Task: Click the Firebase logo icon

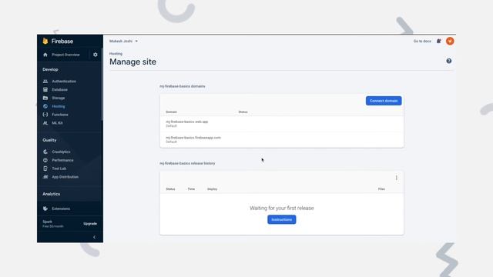Action: pyautogui.click(x=45, y=41)
